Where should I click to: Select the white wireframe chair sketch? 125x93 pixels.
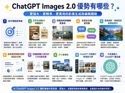click(38, 65)
